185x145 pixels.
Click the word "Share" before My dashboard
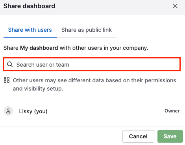[x=11, y=48]
